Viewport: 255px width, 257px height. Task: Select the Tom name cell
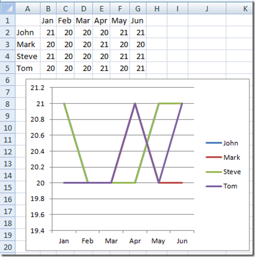27,68
